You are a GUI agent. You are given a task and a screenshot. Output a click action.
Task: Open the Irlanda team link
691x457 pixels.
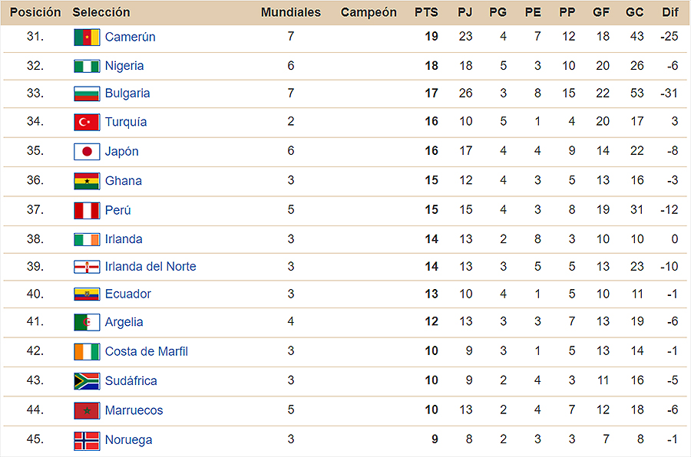(124, 239)
